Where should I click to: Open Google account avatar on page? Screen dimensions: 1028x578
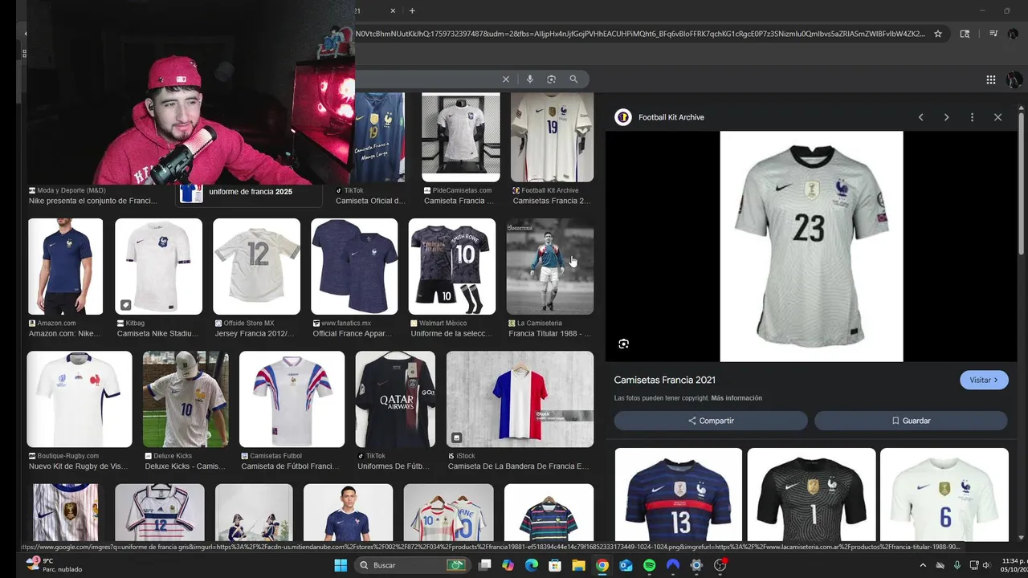(x=1014, y=79)
